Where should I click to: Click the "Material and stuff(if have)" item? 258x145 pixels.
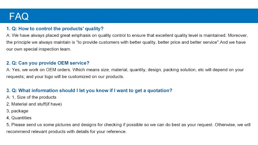(x=34, y=104)
